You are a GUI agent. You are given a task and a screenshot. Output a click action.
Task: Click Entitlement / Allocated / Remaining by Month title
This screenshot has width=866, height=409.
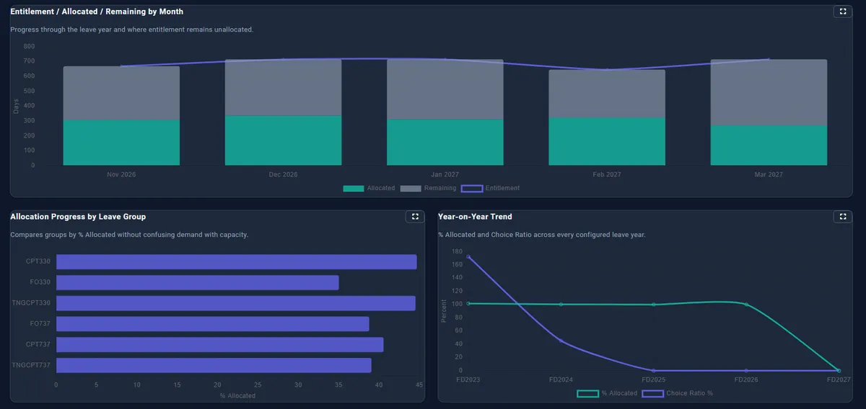97,12
